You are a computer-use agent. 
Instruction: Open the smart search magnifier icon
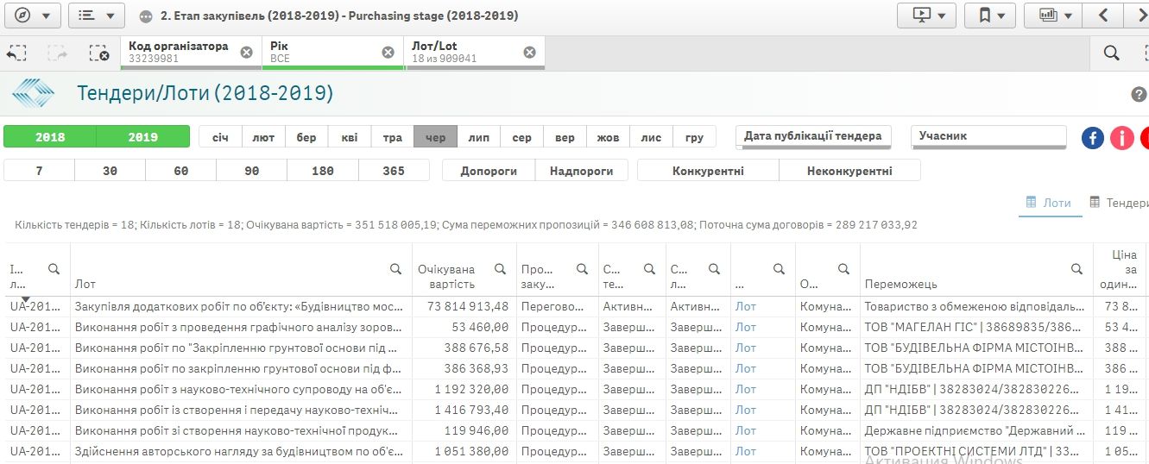coord(1112,53)
